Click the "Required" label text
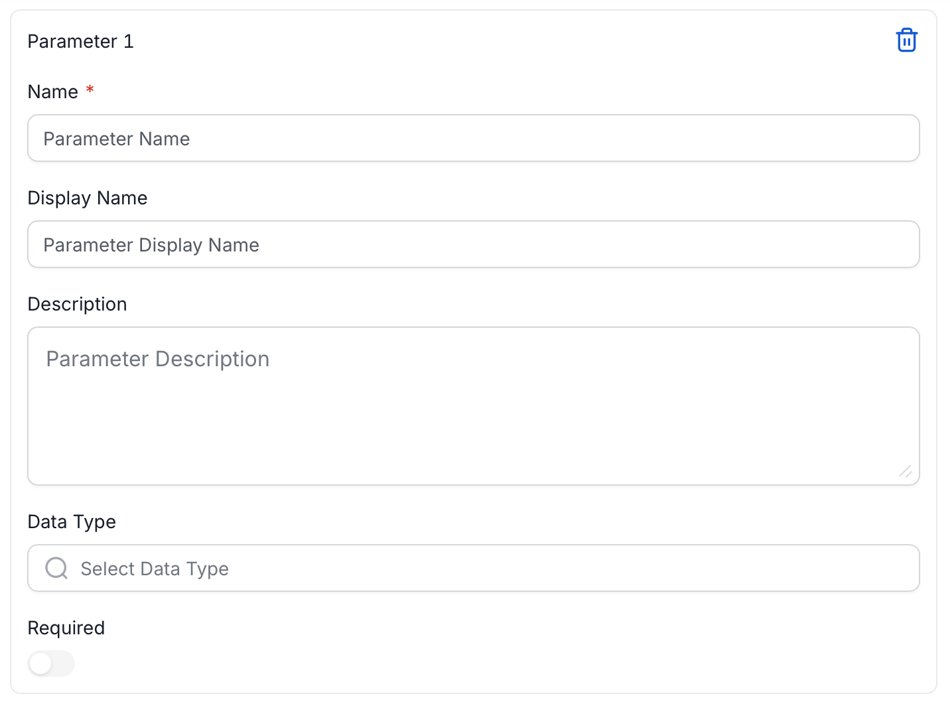The height and width of the screenshot is (702, 950). point(66,628)
